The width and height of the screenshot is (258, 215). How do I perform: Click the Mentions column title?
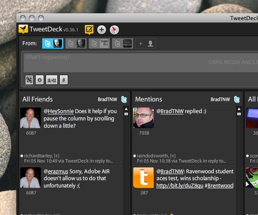[x=149, y=99]
